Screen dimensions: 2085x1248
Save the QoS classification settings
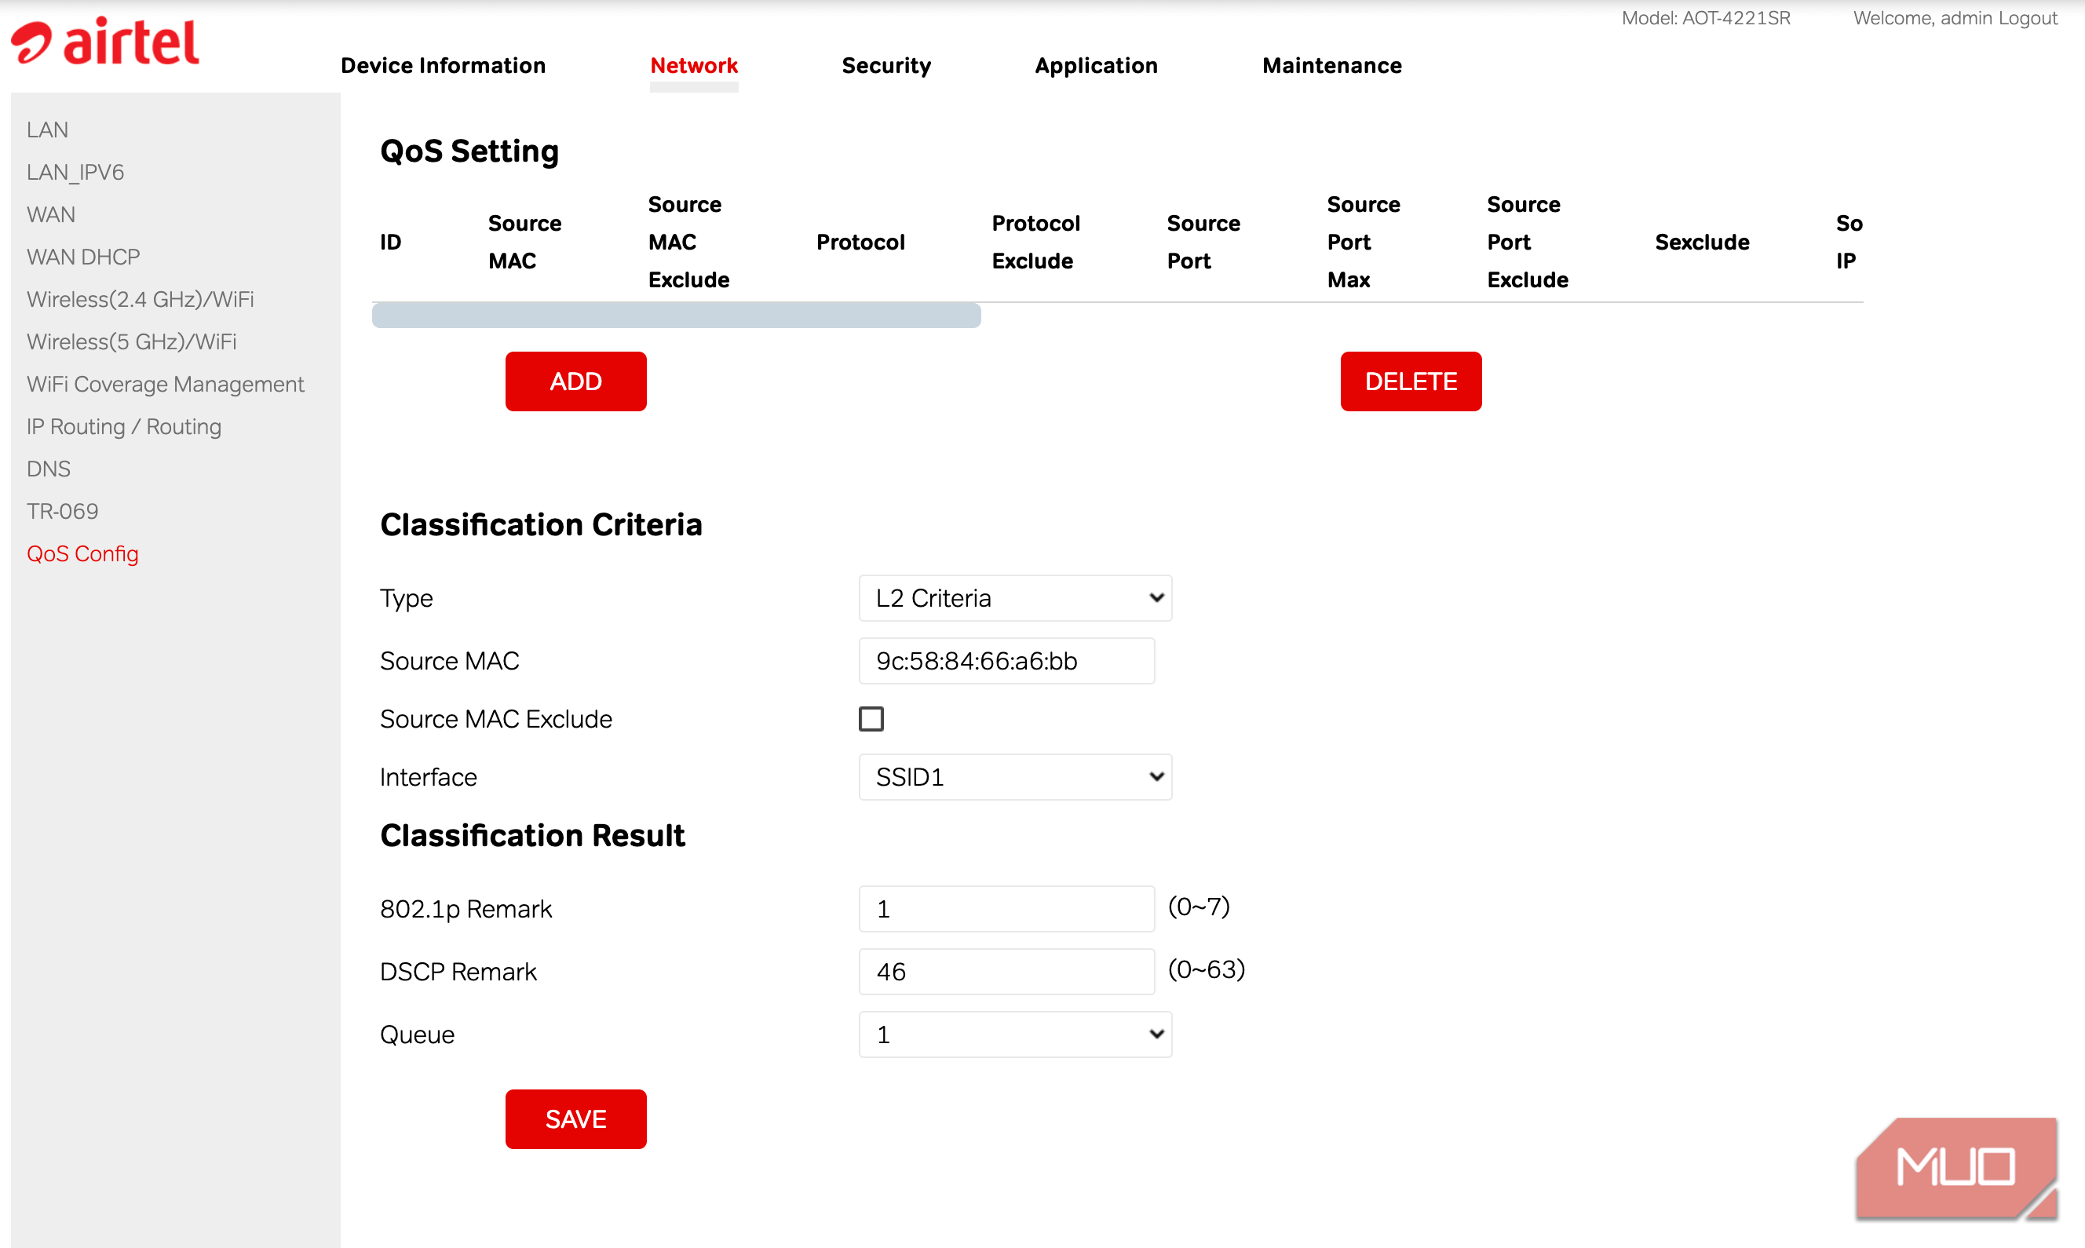[576, 1118]
